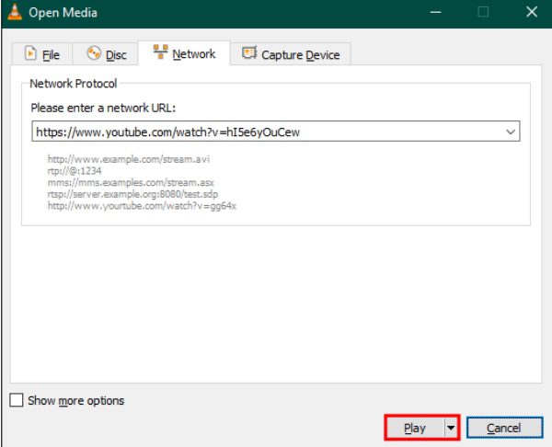Select the Network tab
The image size is (552, 447).
coord(184,53)
